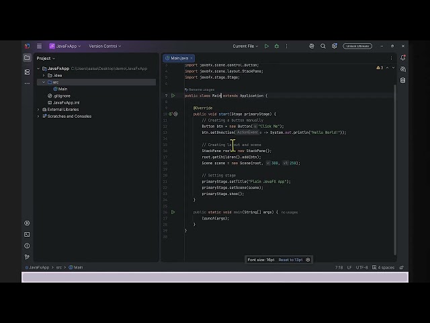Click the green Run button in toolbar
Screen dimensions: 430x323
(266, 46)
